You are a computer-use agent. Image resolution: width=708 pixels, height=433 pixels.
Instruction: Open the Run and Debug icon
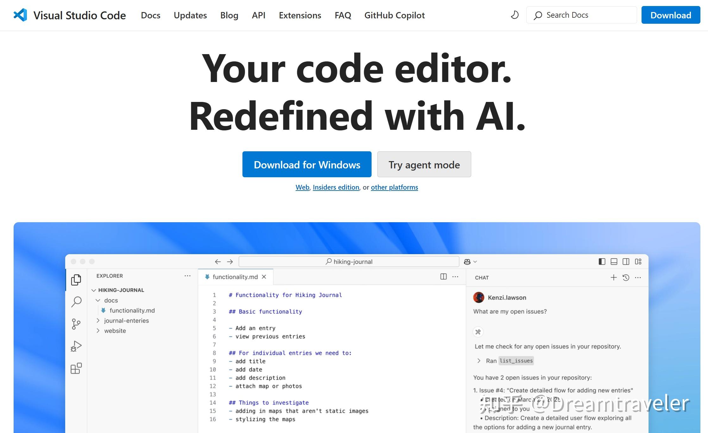point(76,346)
